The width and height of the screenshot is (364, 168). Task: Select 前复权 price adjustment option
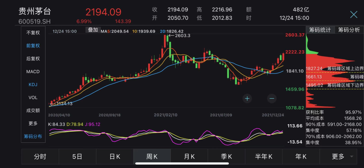[33, 46]
